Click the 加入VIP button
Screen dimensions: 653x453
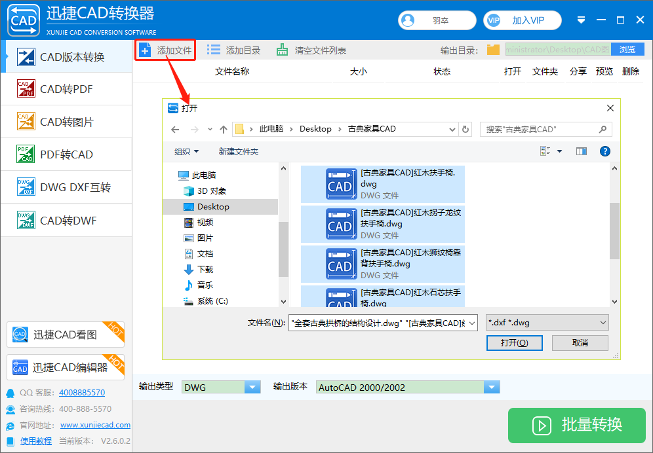(523, 20)
